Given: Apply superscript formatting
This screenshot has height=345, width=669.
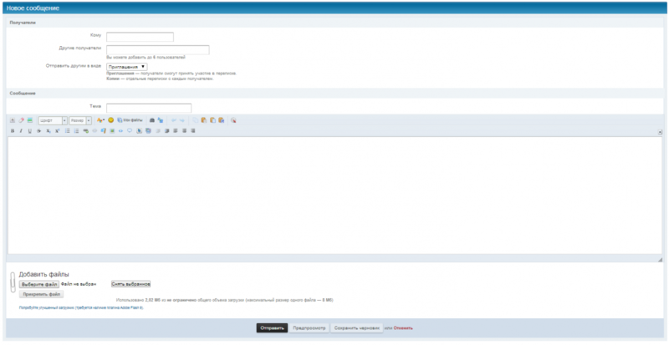Looking at the screenshot, I should coord(57,131).
